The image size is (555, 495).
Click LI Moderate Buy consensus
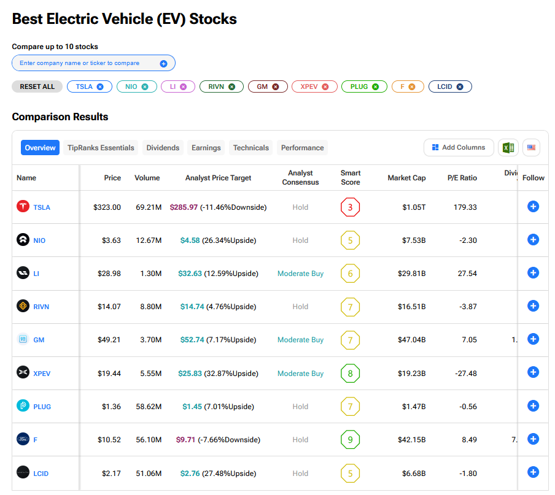click(300, 274)
